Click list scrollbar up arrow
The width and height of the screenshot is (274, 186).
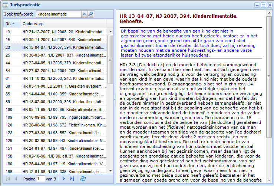pyautogui.click(x=110, y=31)
